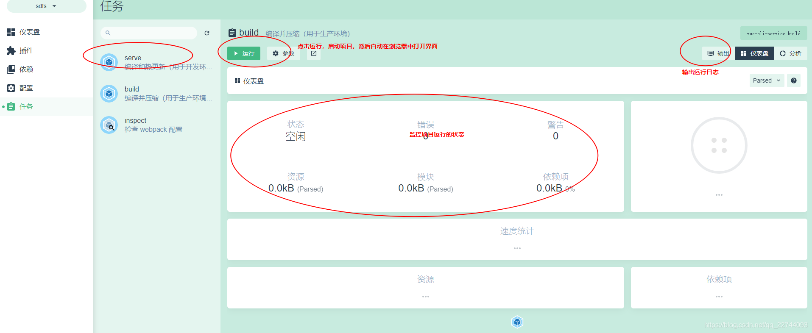Open task in external link icon
The image size is (812, 333).
coord(314,53)
